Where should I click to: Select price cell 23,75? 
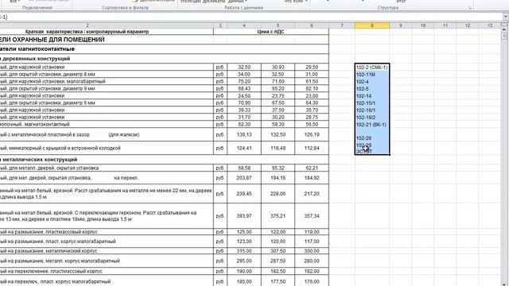278,95
